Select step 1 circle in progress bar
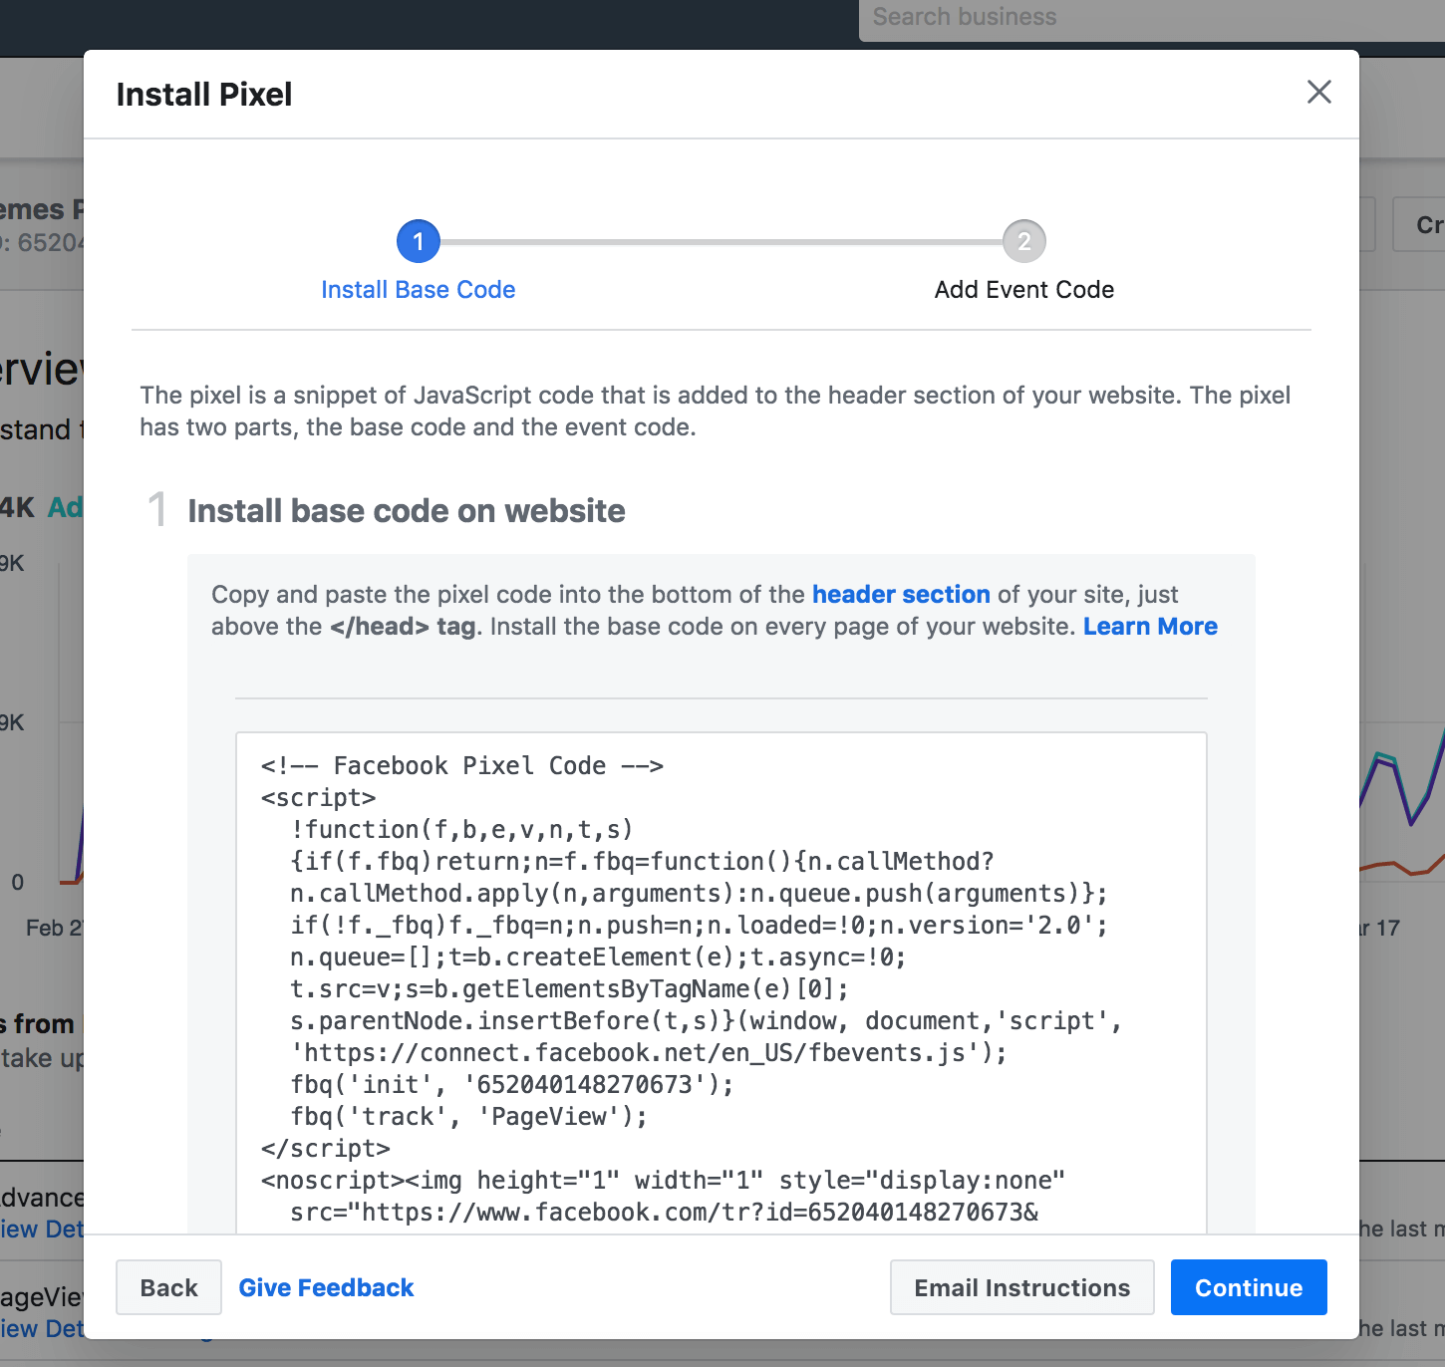This screenshot has height=1367, width=1445. tap(419, 241)
